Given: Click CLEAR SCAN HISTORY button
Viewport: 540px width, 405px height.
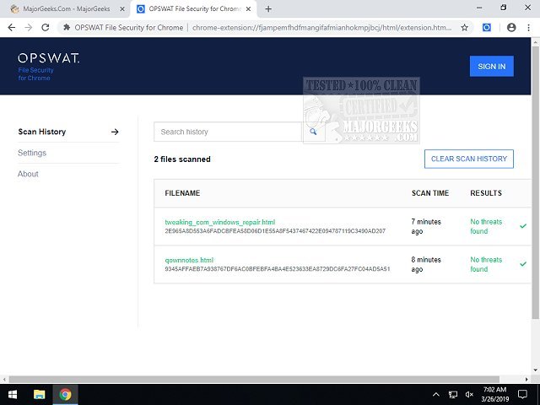Looking at the screenshot, I should click(469, 159).
